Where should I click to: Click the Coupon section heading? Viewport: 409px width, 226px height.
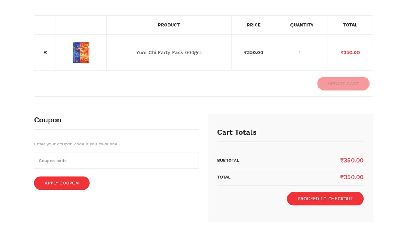48,120
